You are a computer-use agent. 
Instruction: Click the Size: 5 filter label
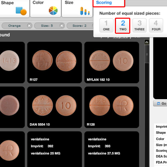point(47,26)
